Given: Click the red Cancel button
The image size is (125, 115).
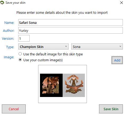Looking at the screenshot, I should point(14,109).
